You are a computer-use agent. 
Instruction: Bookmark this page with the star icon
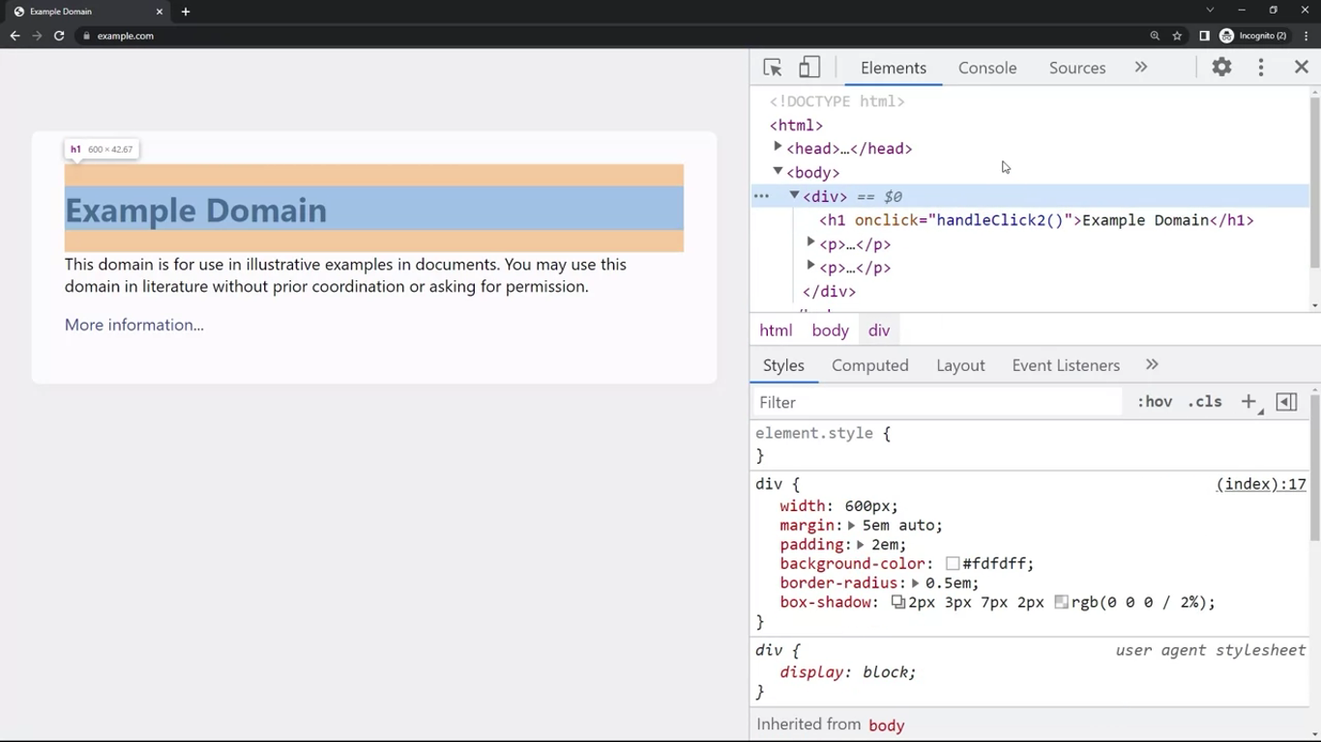[1177, 36]
